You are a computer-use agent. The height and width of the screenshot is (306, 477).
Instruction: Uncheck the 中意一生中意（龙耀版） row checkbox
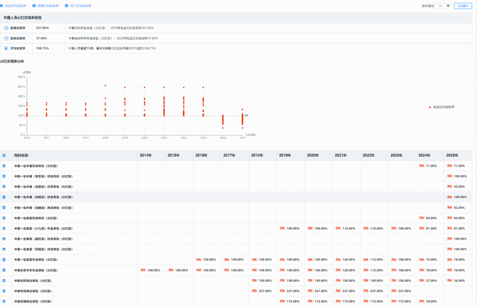[x=4, y=197]
